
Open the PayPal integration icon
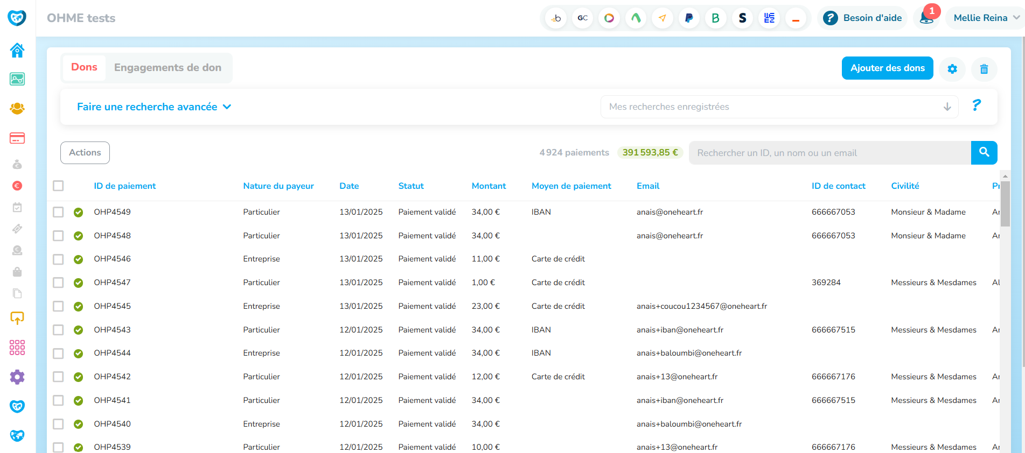689,18
